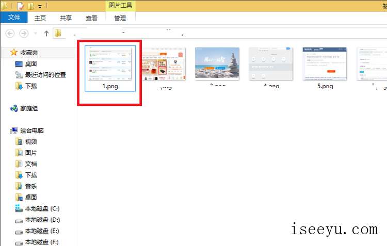Image resolution: width=387 pixels, height=246 pixels.
Task: Open 本地磁盘 (C:) drive
Action: pyautogui.click(x=42, y=209)
